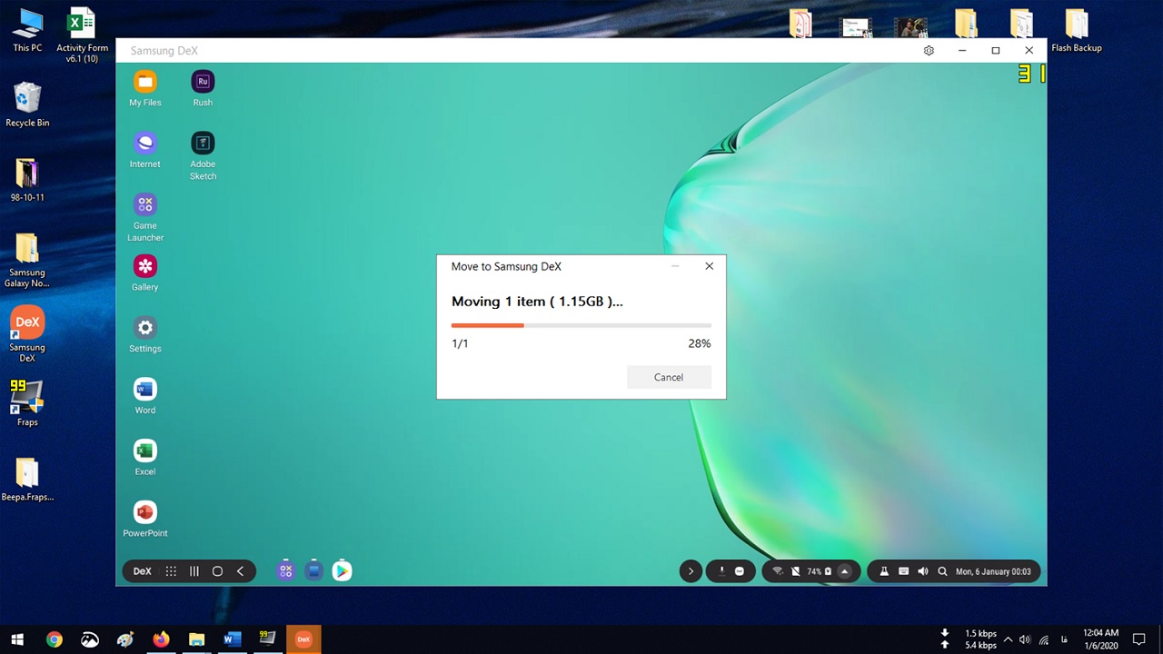The height and width of the screenshot is (654, 1163).
Task: Select the video thumbnail with people on desktop
Action: tap(910, 26)
